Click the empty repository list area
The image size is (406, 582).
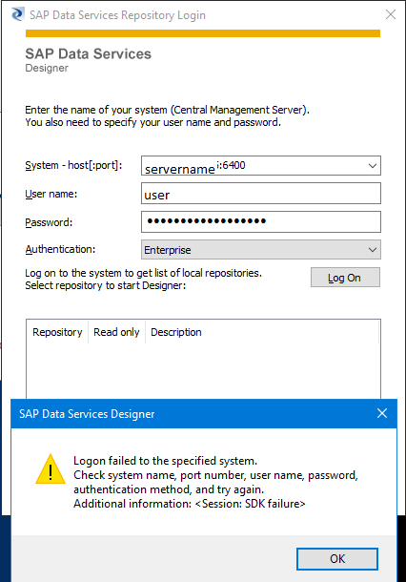tap(203, 370)
